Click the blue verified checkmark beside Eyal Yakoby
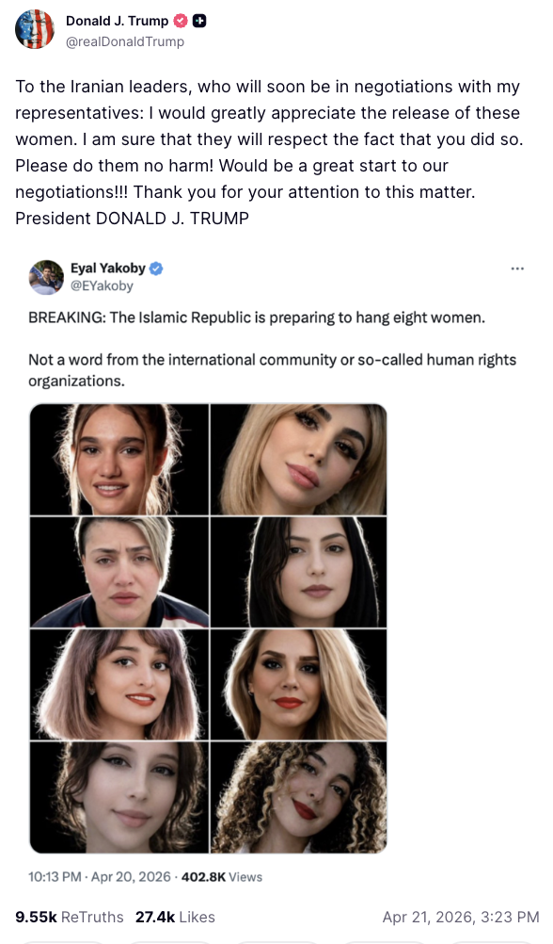The width and height of the screenshot is (553, 944). click(x=156, y=269)
